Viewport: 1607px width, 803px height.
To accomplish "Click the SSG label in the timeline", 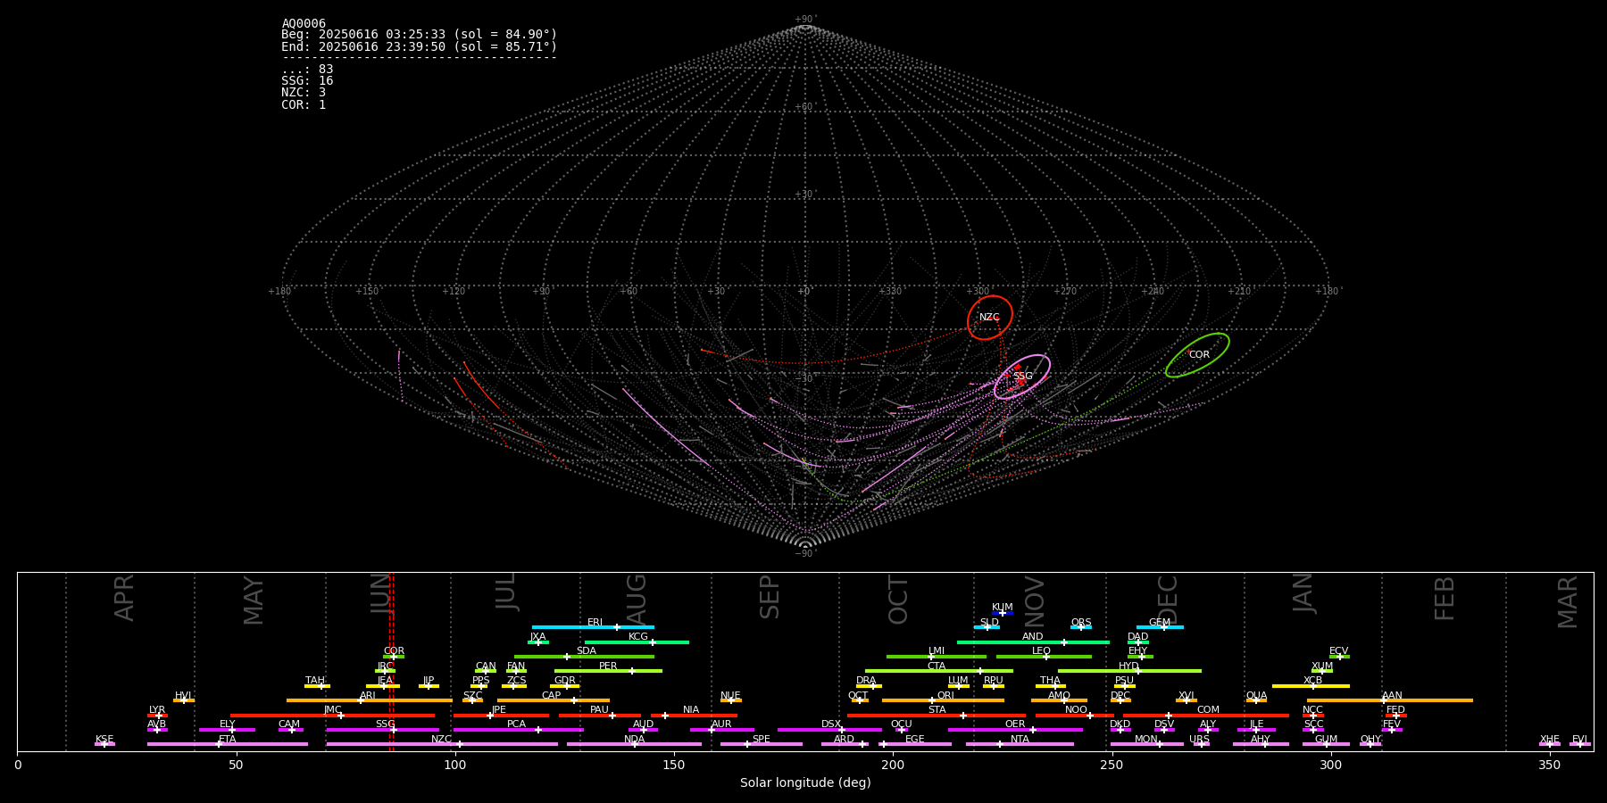I will [385, 724].
